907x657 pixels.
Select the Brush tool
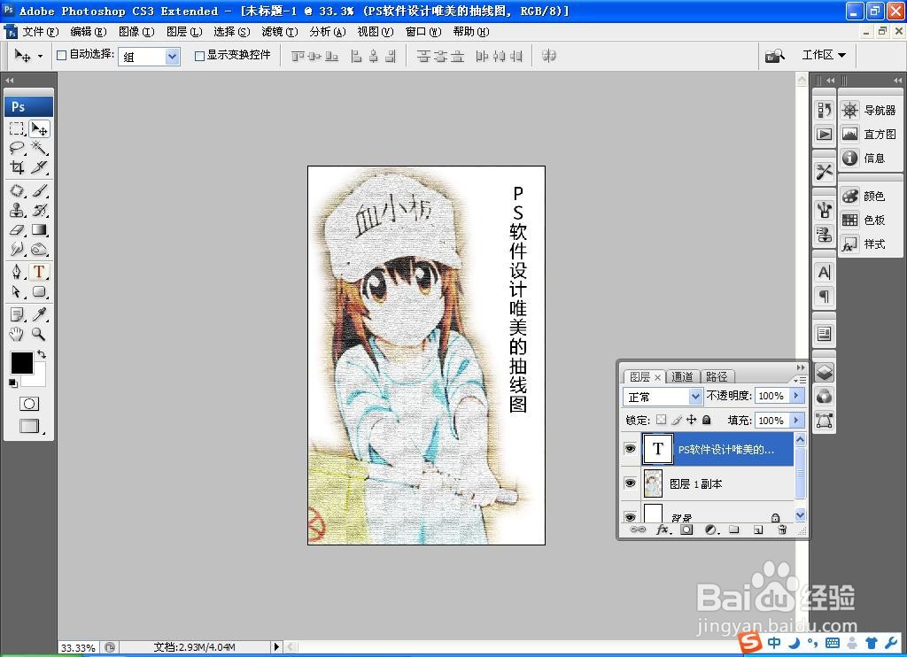[x=39, y=190]
